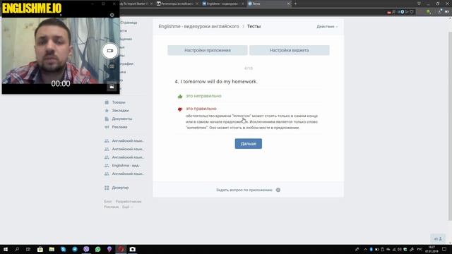This screenshot has height=254, width=452.
Task: Click the green thumbs-up icon
Action: [180, 96]
